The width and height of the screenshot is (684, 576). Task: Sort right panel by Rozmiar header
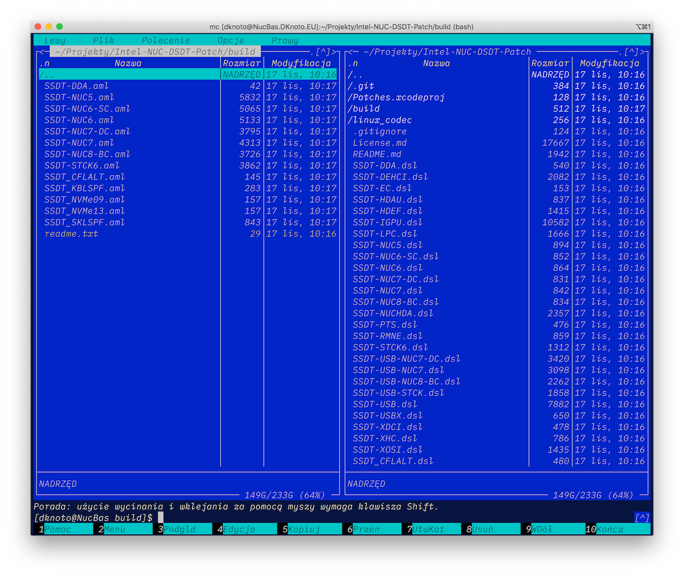click(550, 63)
